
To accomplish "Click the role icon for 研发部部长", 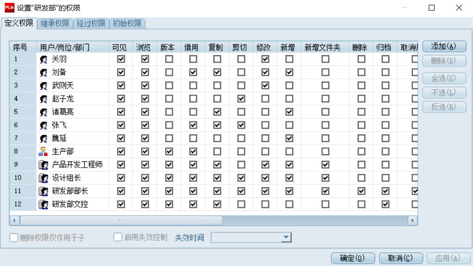I will point(44,191).
